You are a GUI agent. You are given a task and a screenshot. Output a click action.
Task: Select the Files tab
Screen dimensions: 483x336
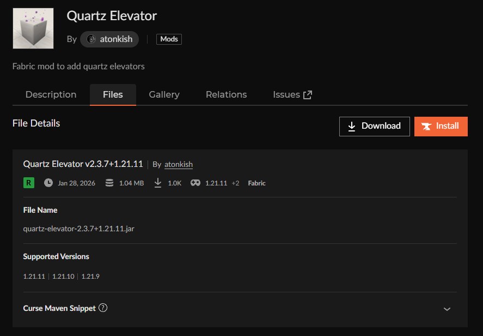(x=113, y=94)
